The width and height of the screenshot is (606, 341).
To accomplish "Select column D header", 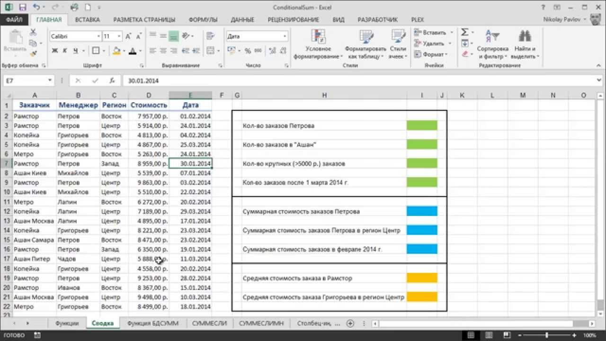I will tap(149, 95).
